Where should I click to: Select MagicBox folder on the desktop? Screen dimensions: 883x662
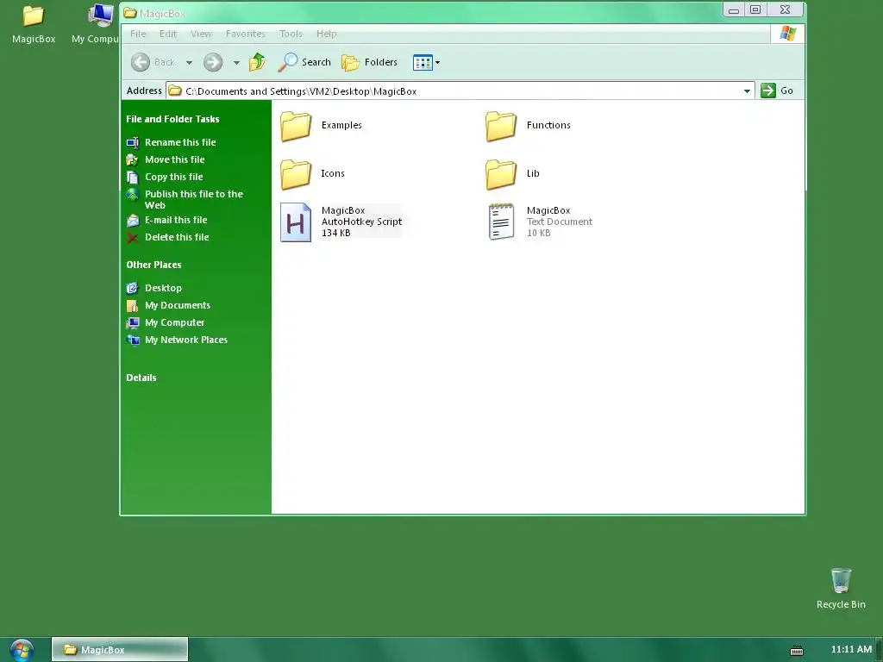pos(34,24)
